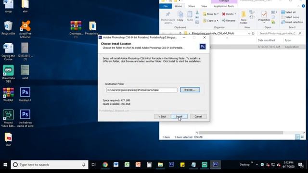Open Properties in Explorer ribbon
The width and height of the screenshot is (308, 173).
coord(264,17)
